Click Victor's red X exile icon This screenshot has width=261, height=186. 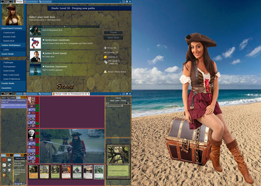pyautogui.click(x=33, y=147)
